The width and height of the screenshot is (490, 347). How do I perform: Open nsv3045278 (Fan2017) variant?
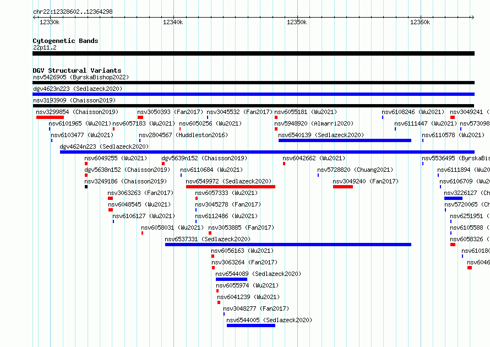[x=228, y=204]
